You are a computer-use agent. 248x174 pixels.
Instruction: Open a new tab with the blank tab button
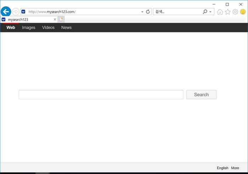coord(61,20)
